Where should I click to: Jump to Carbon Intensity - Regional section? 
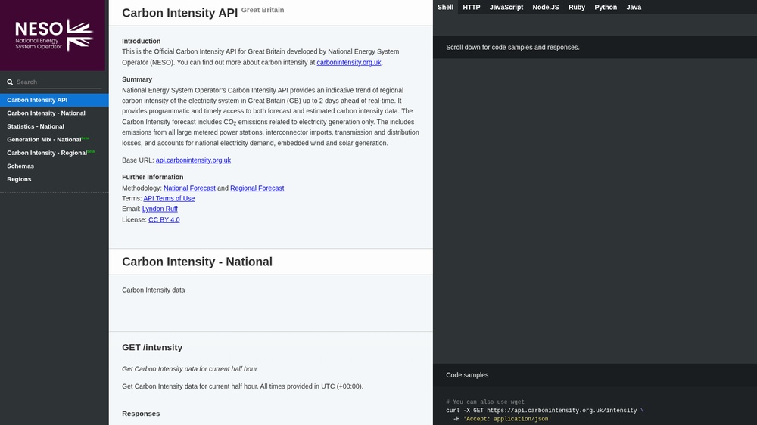[54, 153]
